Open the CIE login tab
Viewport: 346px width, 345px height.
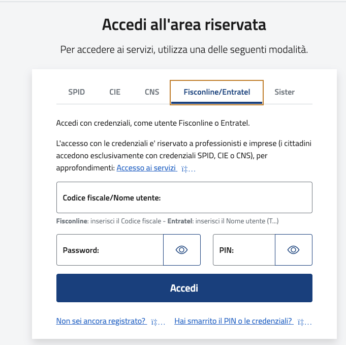[x=115, y=92]
